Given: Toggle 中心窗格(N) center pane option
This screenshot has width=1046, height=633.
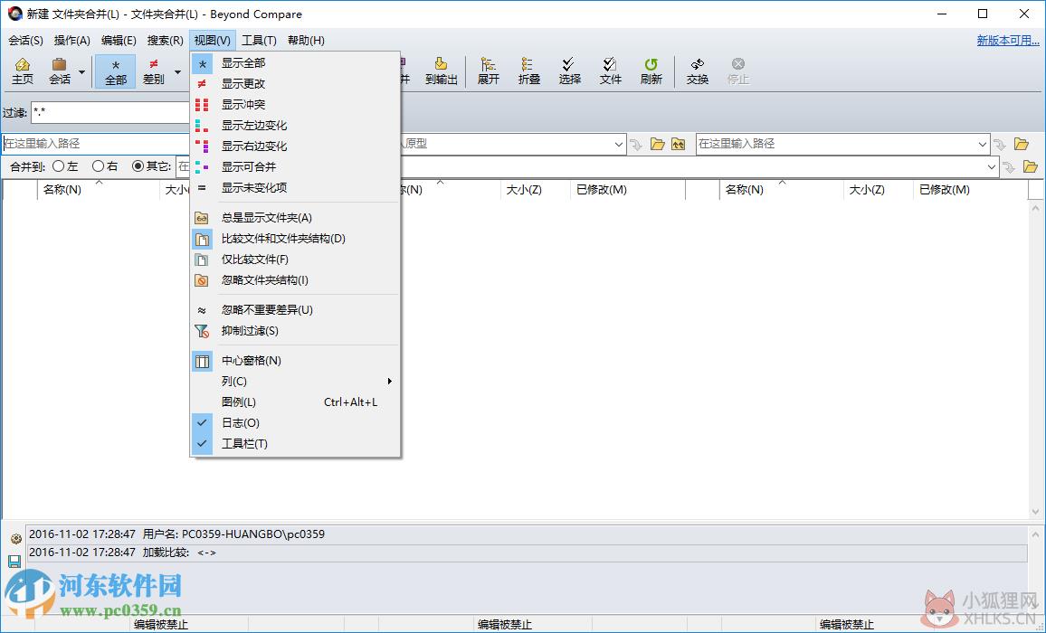Looking at the screenshot, I should tap(296, 361).
